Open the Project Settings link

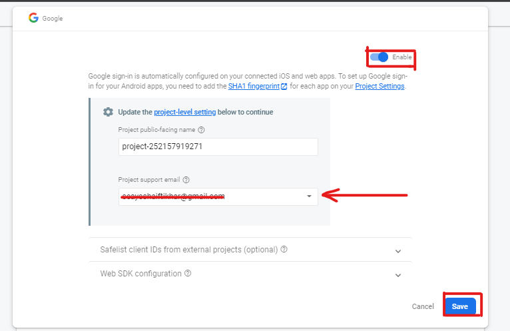point(380,87)
